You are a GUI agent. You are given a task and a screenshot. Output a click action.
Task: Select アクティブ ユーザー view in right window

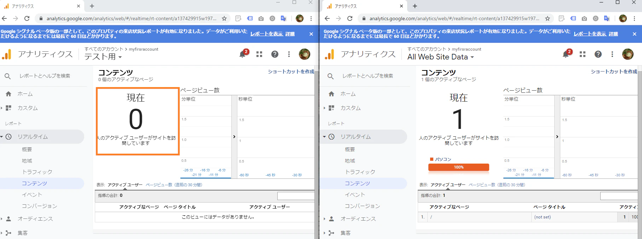pos(448,185)
